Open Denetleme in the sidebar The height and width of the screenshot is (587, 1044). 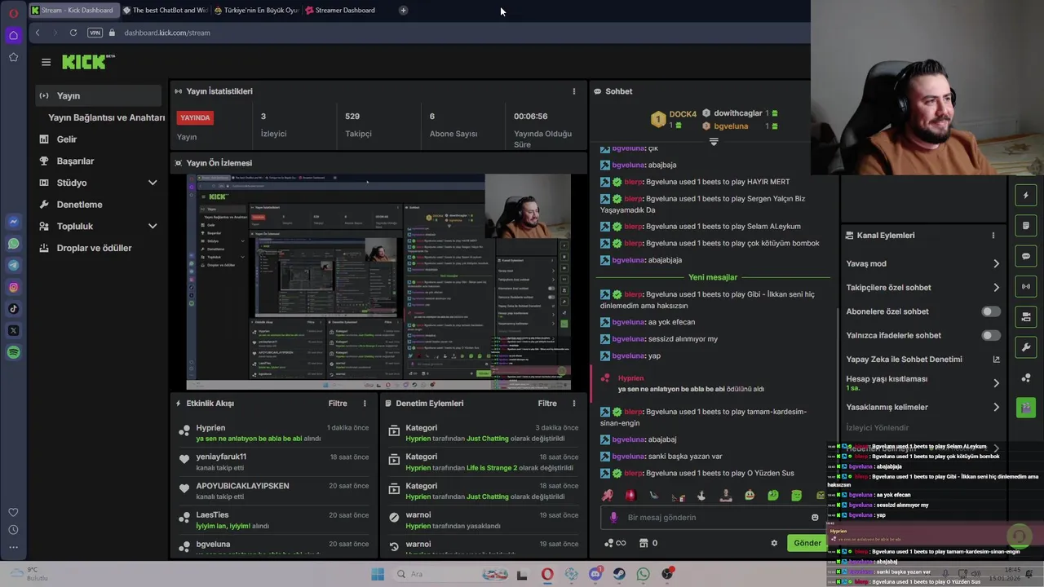click(x=79, y=205)
